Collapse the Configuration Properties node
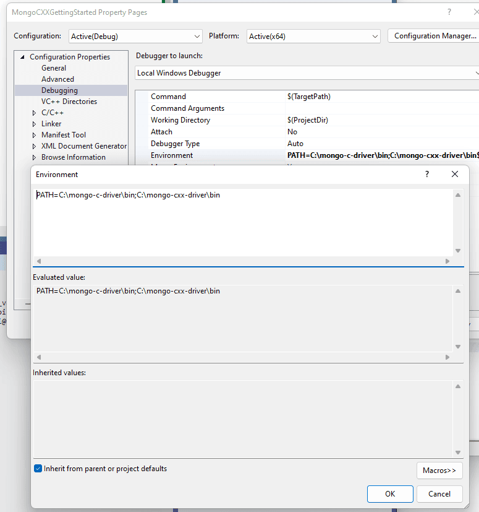479x512 pixels. [x=23, y=58]
